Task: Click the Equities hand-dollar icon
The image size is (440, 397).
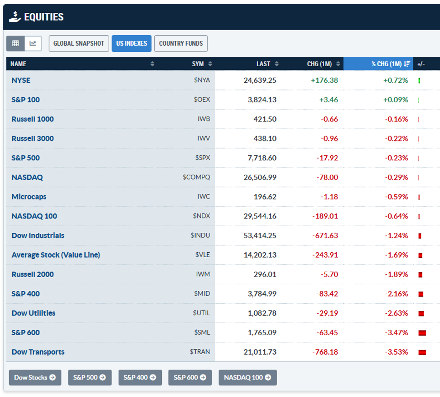Action: (x=15, y=17)
